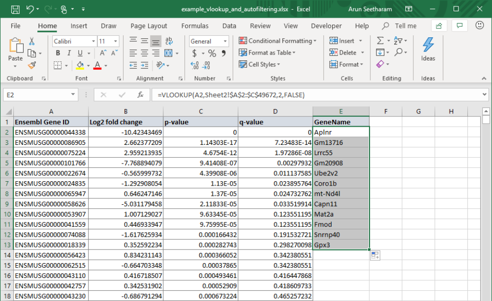The height and width of the screenshot is (301, 492).
Task: Open Font dialog launcher
Action: [x=119, y=79]
